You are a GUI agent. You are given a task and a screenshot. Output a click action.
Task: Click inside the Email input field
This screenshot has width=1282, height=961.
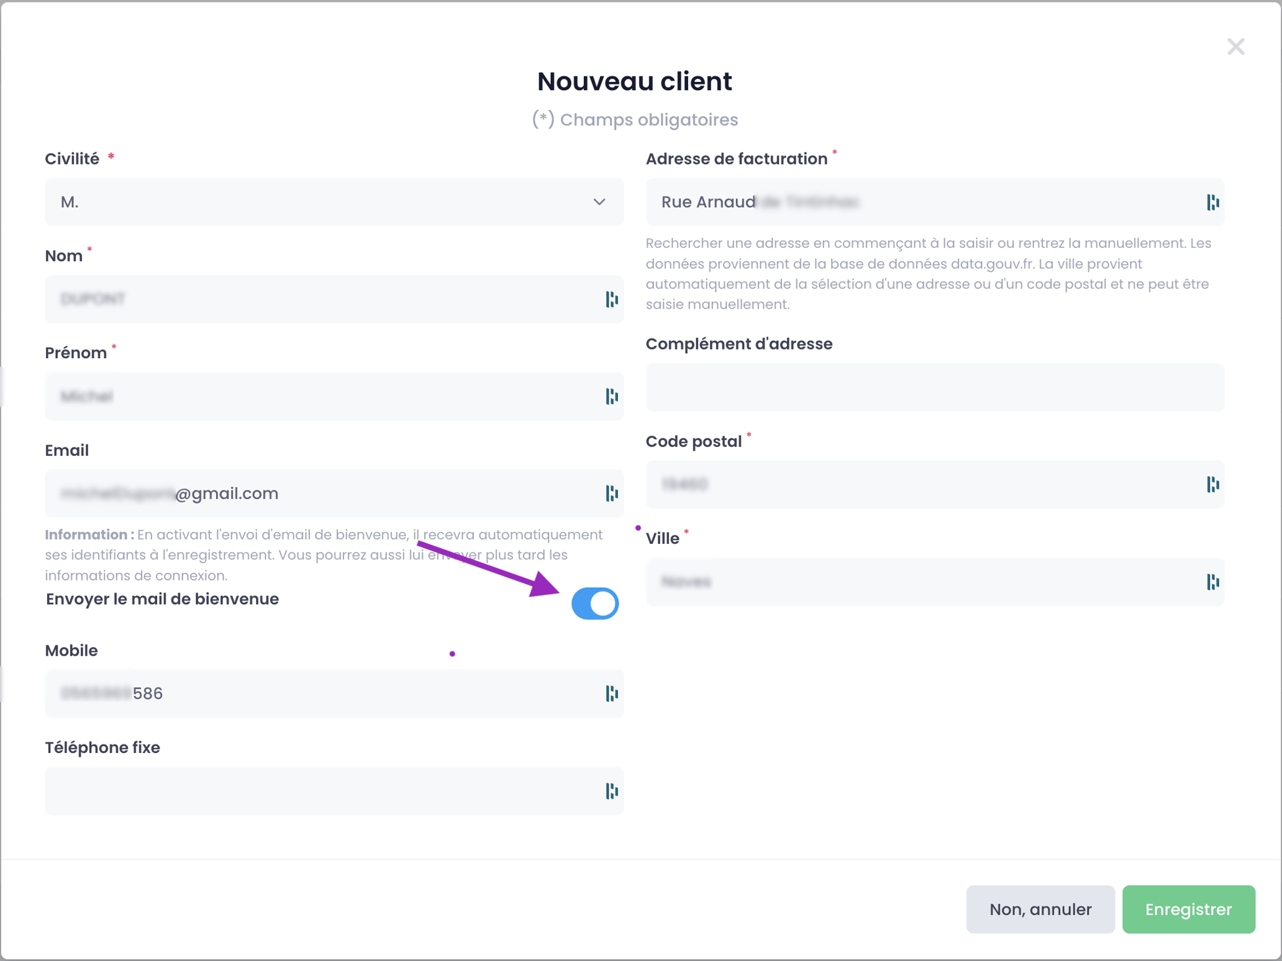[x=373, y=494]
